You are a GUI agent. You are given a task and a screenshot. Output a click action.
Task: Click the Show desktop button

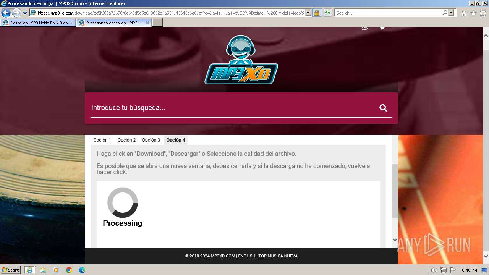[x=484, y=270]
